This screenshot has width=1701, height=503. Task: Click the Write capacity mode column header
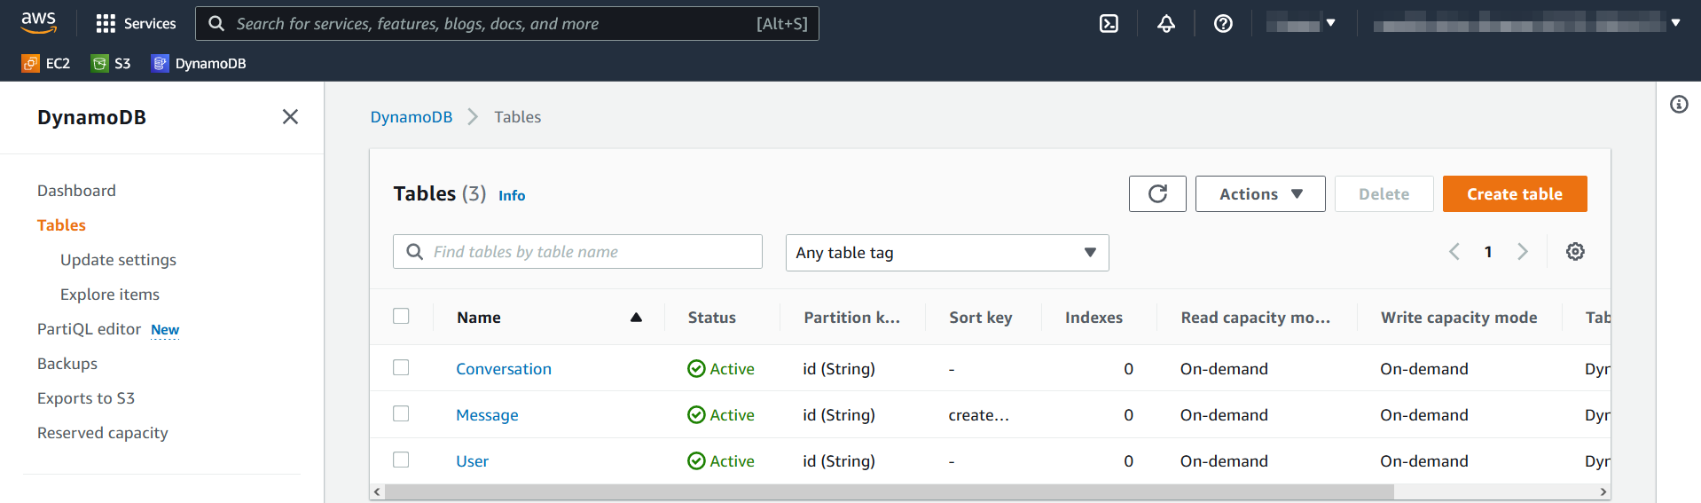[1459, 318]
